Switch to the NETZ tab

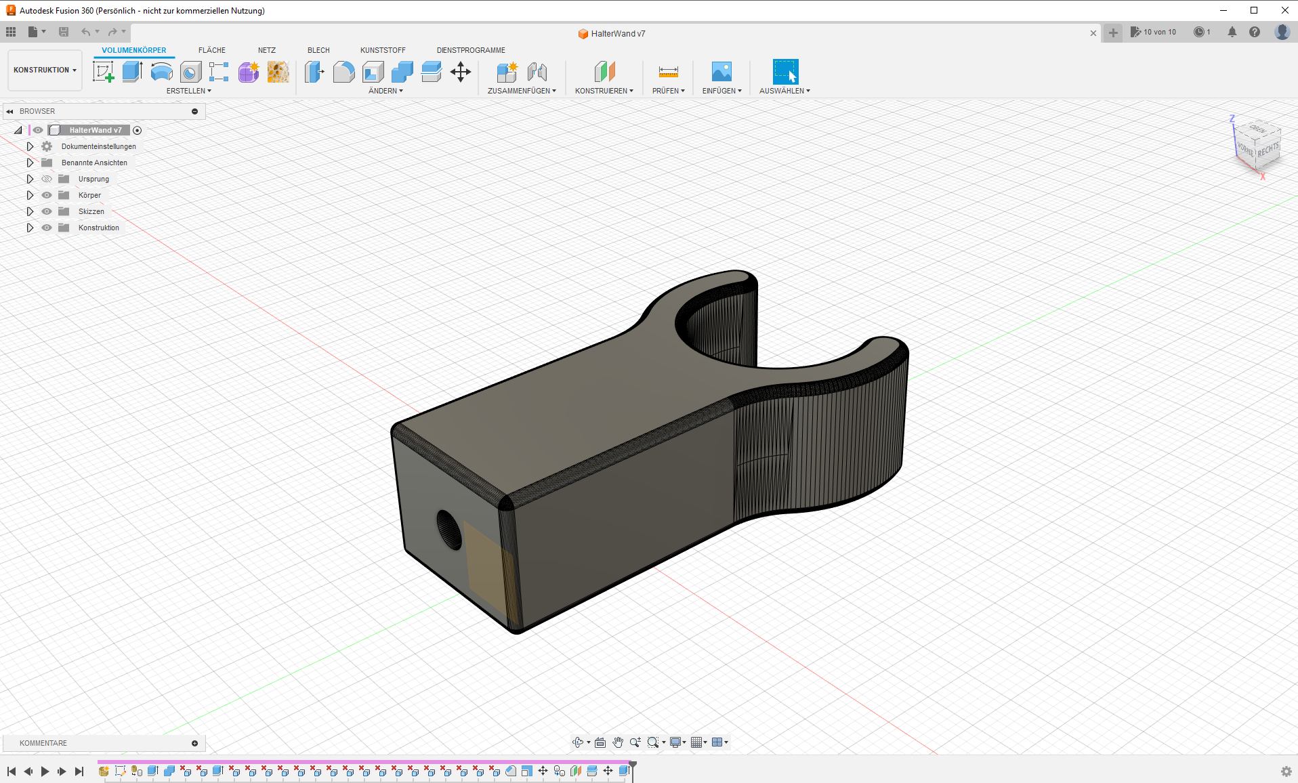click(267, 50)
